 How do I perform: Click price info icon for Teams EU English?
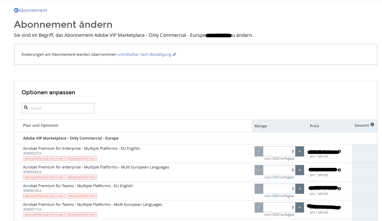339,189
